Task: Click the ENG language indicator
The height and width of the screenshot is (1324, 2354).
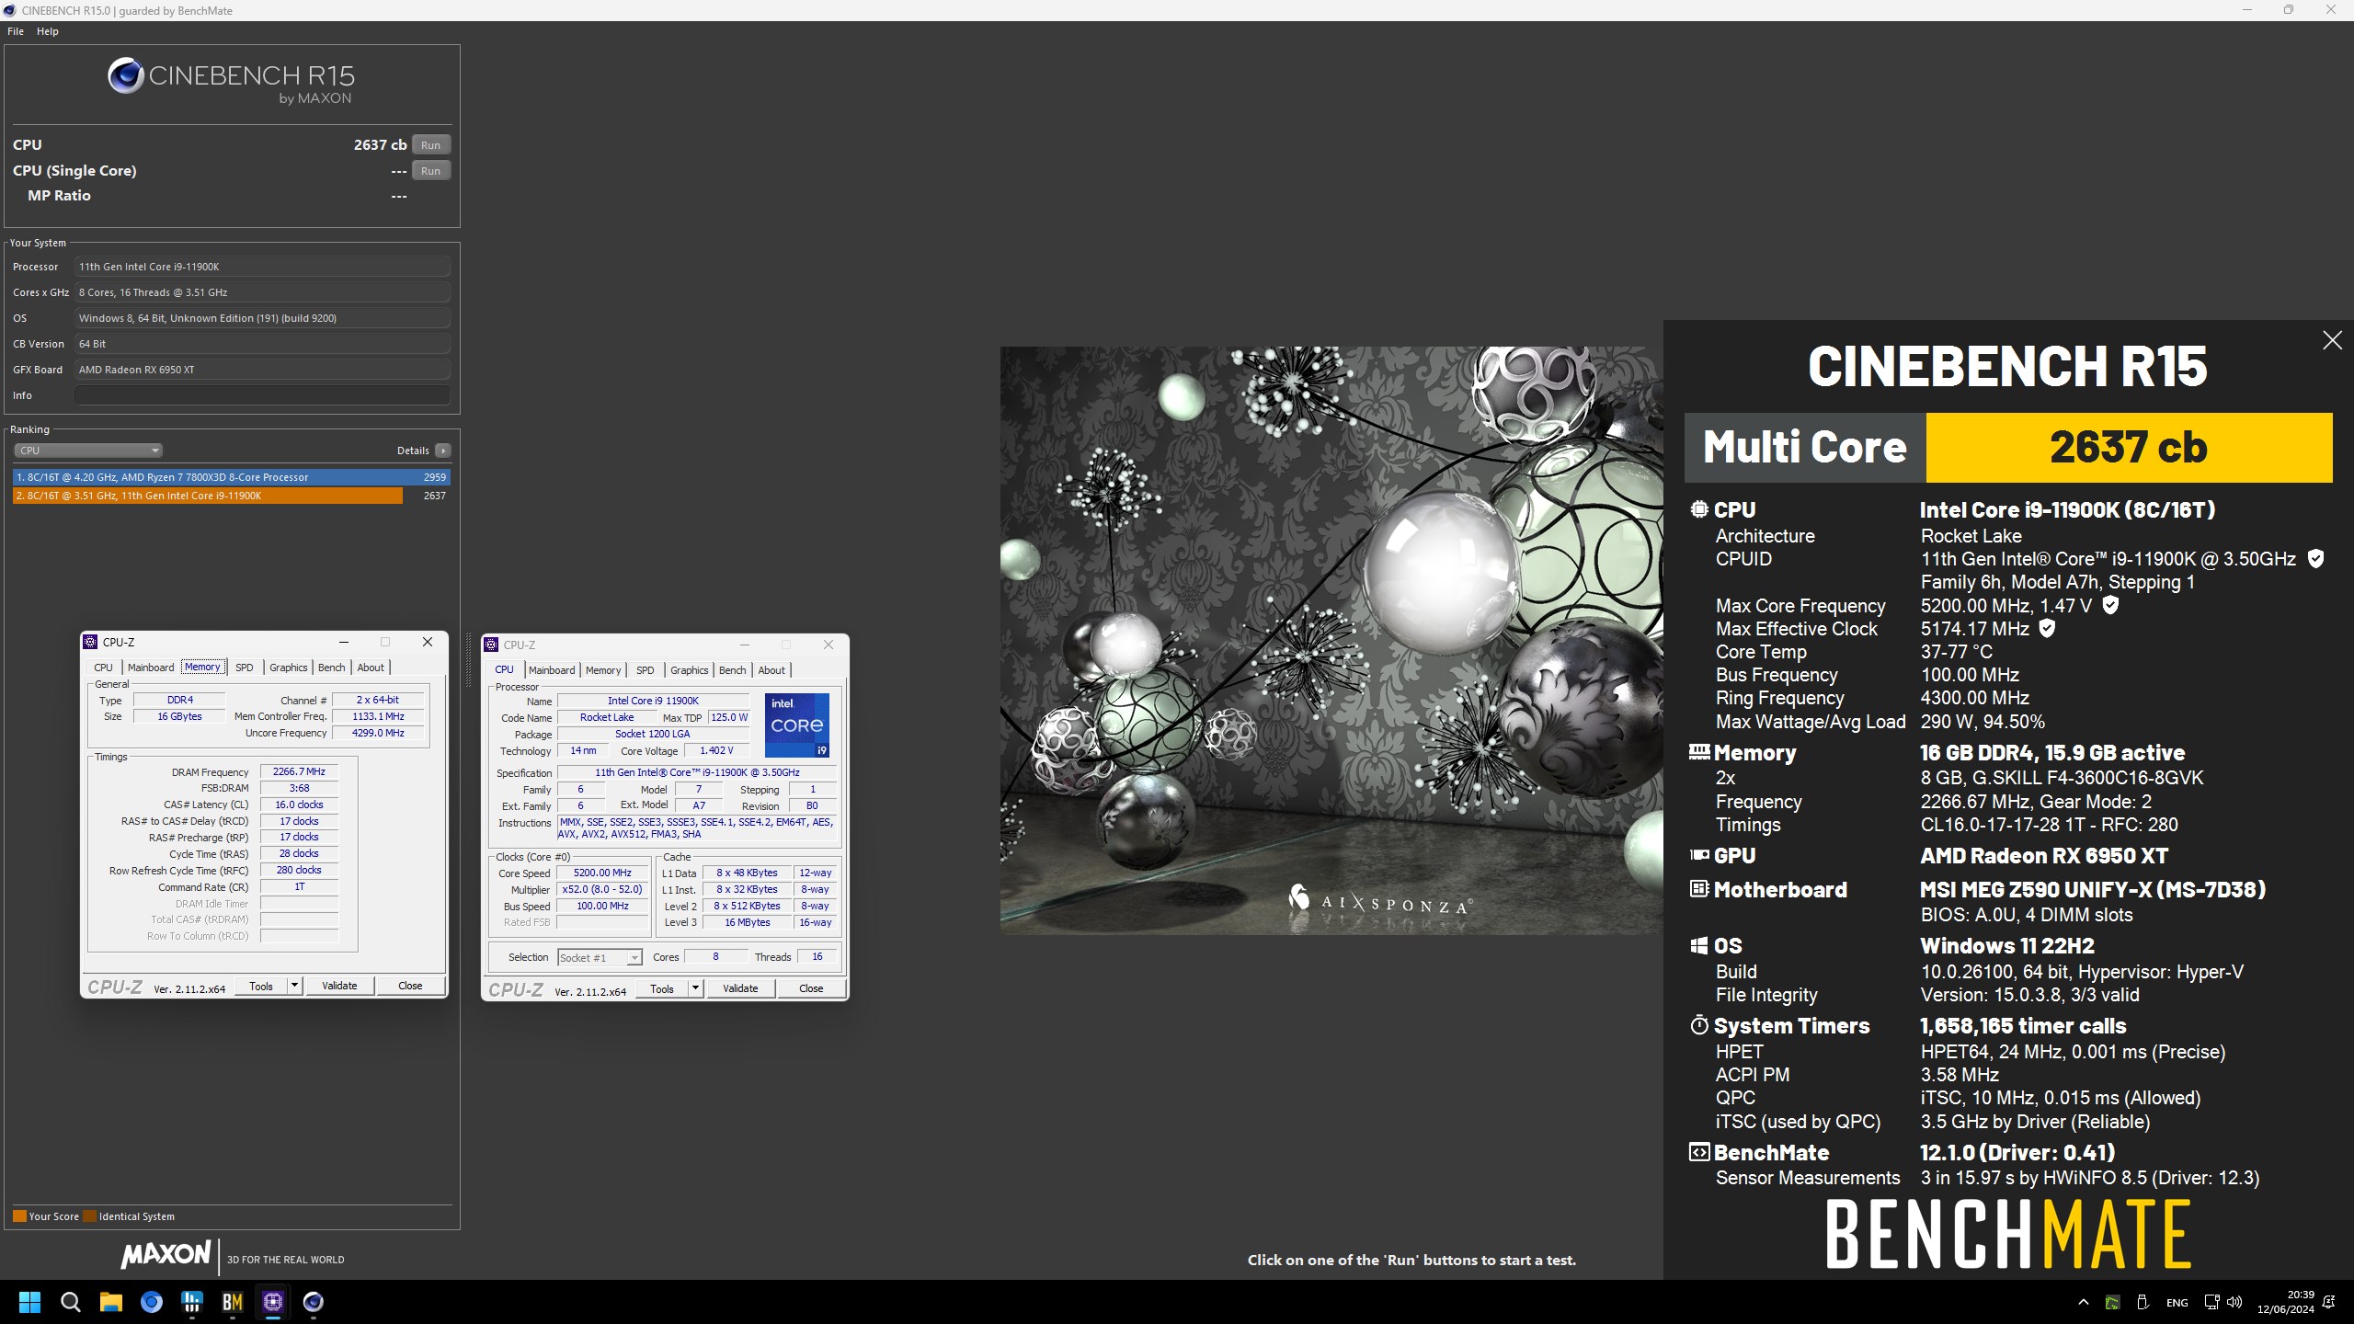Action: (x=2177, y=1302)
